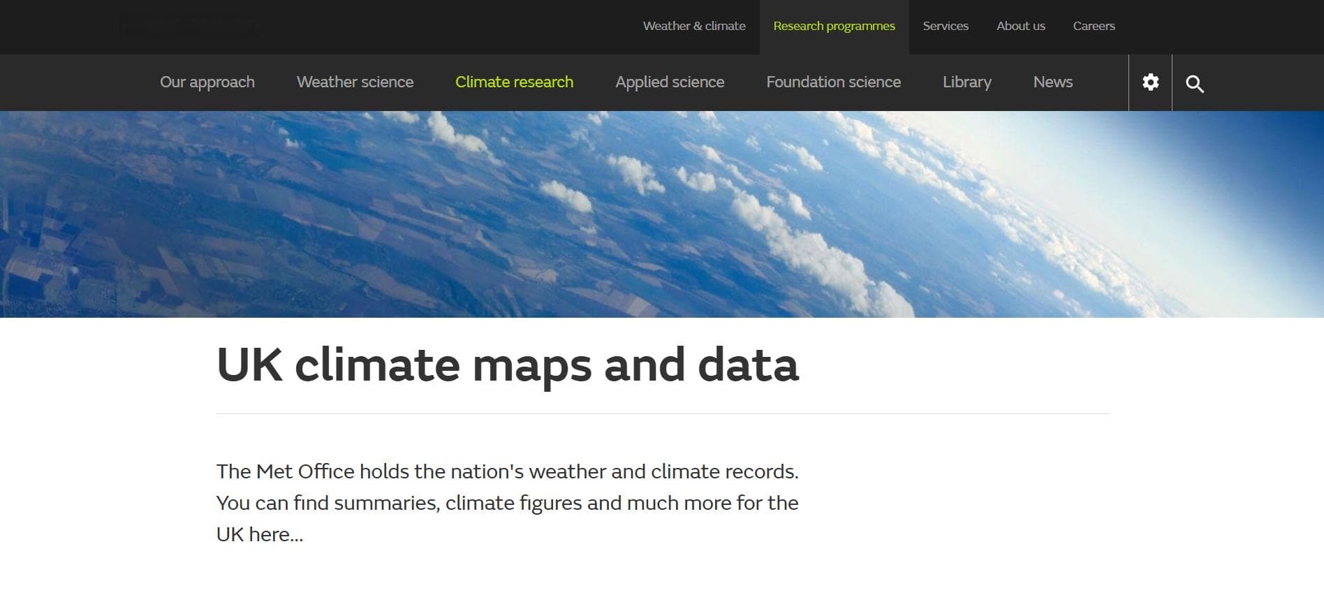Select Climate research navigation tab
The height and width of the screenshot is (602, 1324).
[x=514, y=82]
